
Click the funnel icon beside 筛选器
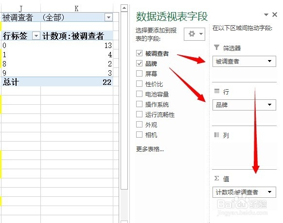[216, 48]
